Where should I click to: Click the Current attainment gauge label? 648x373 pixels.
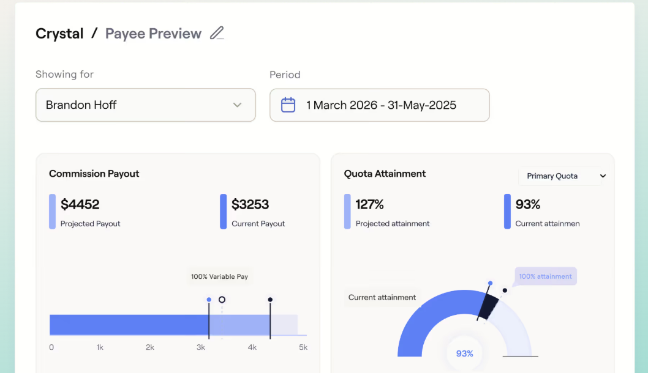382,298
